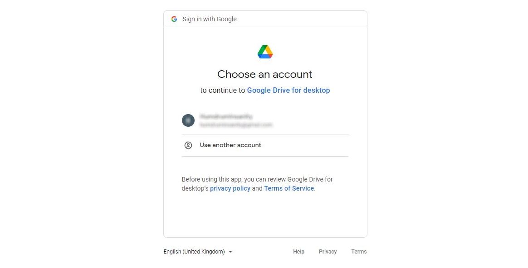The height and width of the screenshot is (268, 528).
Task: Click the Drive triangle icon above Choose an account
Action: 265,51
